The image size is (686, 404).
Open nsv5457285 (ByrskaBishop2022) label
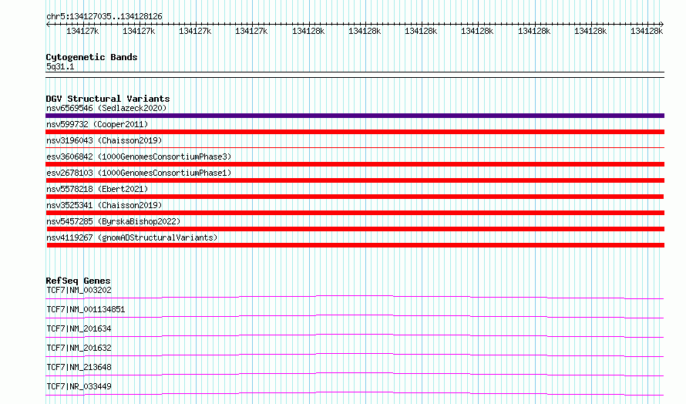[113, 221]
